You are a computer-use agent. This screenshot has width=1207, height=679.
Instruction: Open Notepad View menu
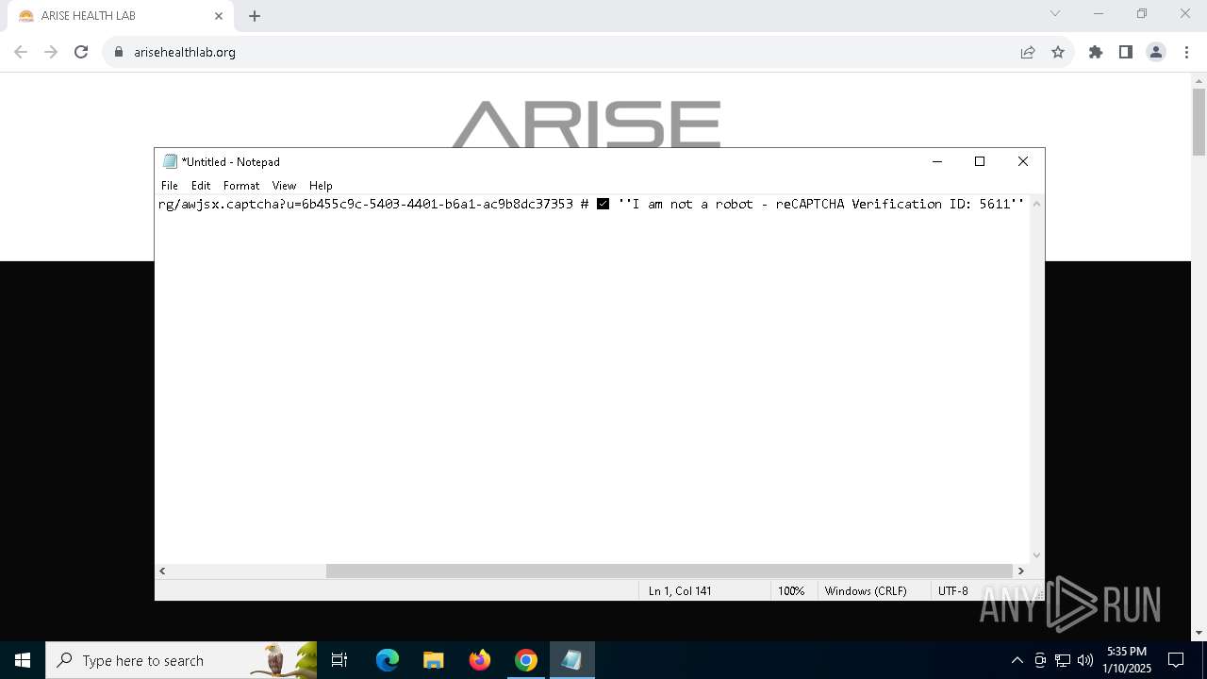coord(284,186)
